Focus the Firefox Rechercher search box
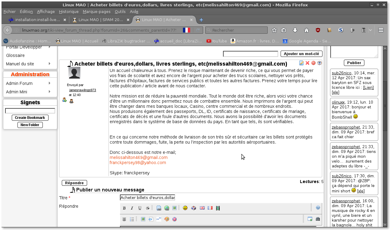This screenshot has width=390, height=230. 236,30
